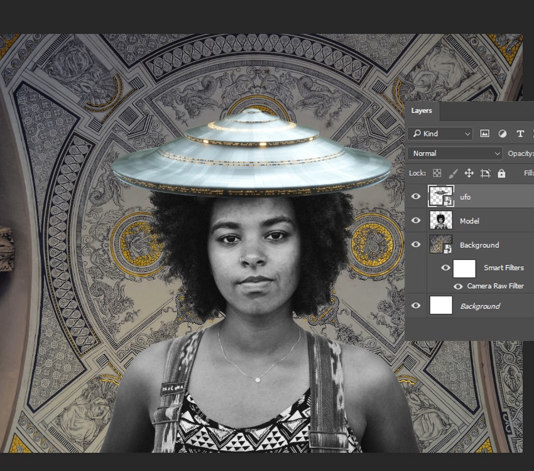
Task: Click the Smart Filters mask thumbnail
Action: (x=464, y=268)
